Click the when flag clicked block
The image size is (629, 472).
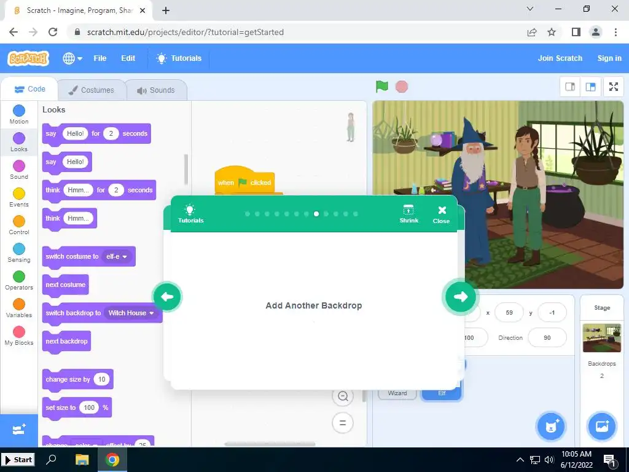(x=244, y=181)
